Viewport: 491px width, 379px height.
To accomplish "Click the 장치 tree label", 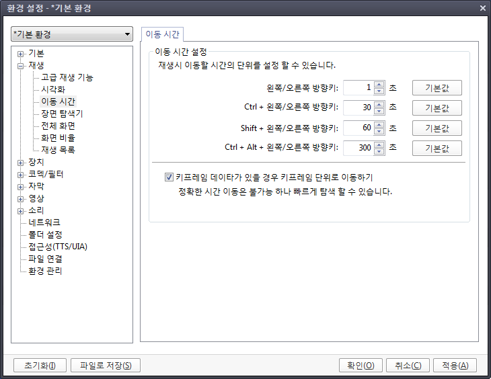I will point(36,162).
